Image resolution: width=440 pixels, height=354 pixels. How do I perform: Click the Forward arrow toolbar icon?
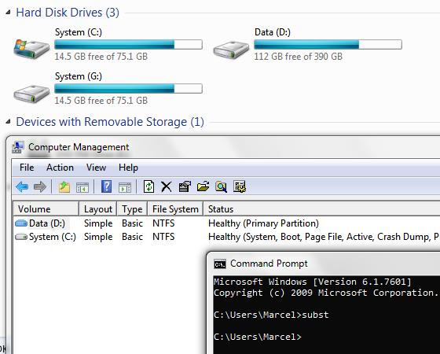tap(40, 187)
